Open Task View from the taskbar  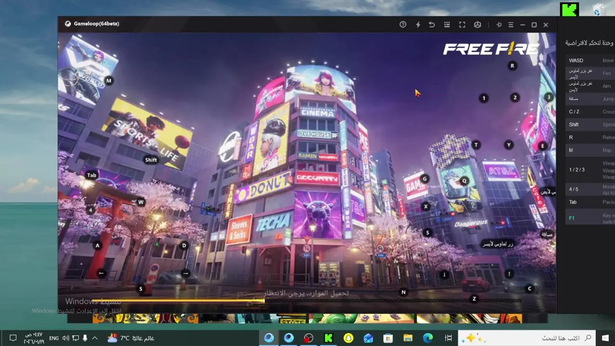448,338
